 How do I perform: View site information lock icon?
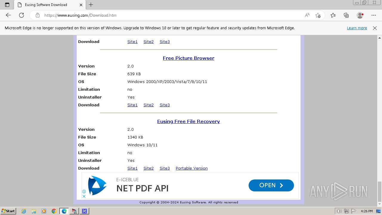(38, 15)
